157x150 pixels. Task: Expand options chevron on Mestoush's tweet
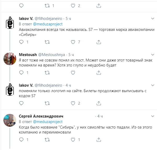click(x=153, y=55)
